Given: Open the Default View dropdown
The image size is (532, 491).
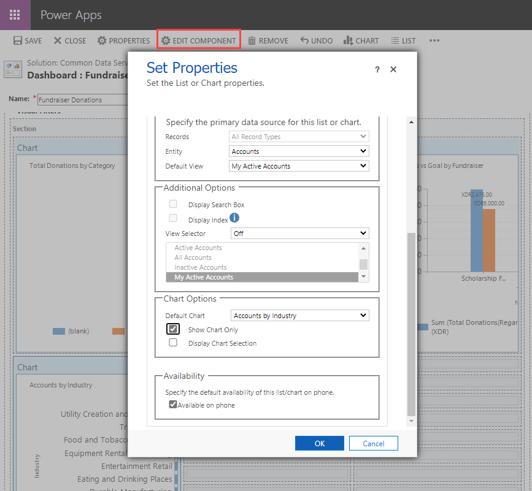Looking at the screenshot, I should click(299, 166).
